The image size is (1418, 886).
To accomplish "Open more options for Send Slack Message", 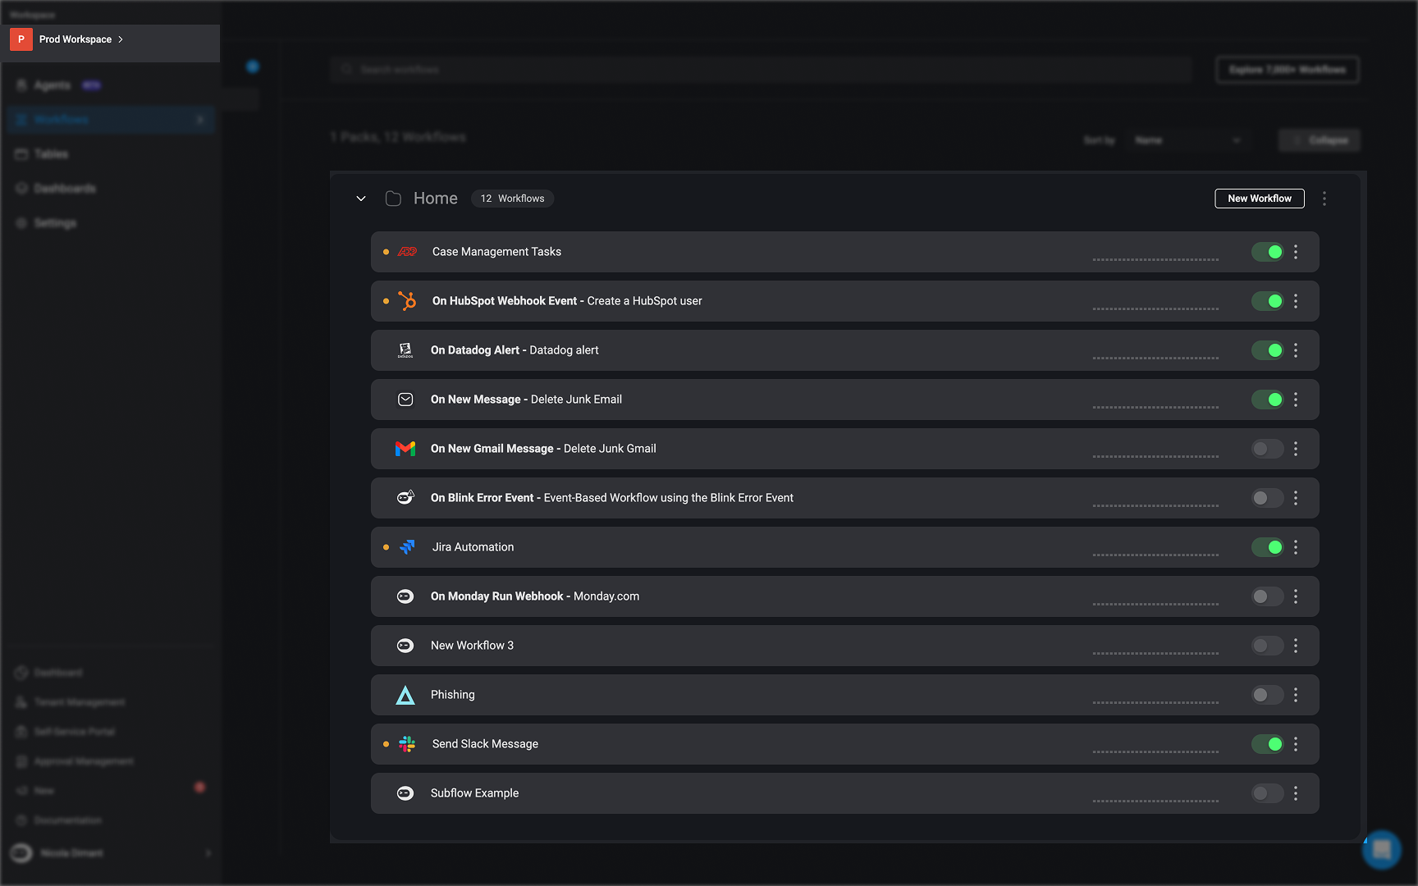I will click(x=1296, y=744).
